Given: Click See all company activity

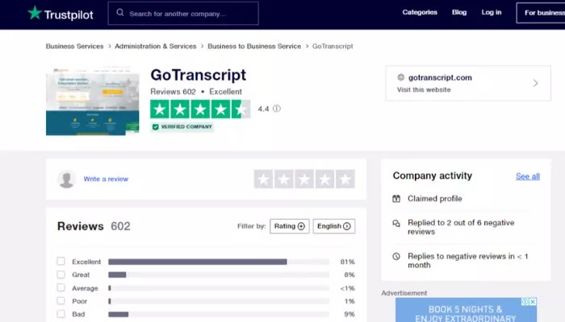Looking at the screenshot, I should coord(528,176).
